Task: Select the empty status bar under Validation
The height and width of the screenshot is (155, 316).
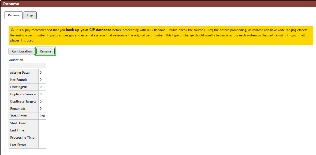Action: [27, 65]
